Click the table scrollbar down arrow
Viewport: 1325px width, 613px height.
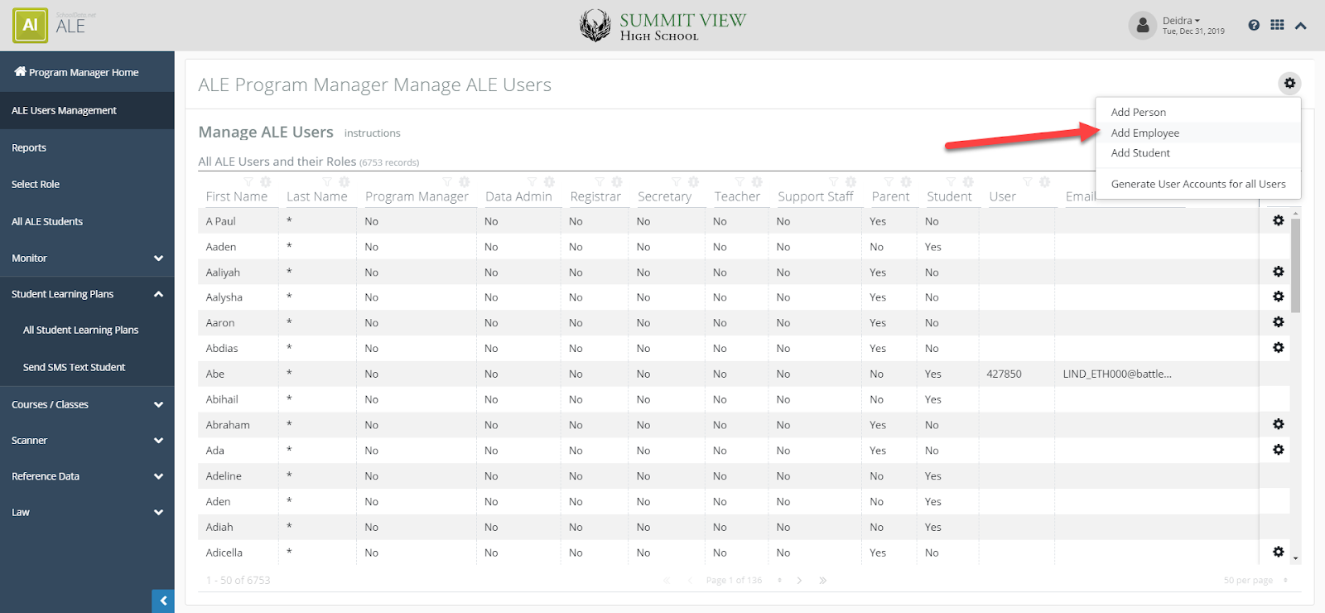1295,558
